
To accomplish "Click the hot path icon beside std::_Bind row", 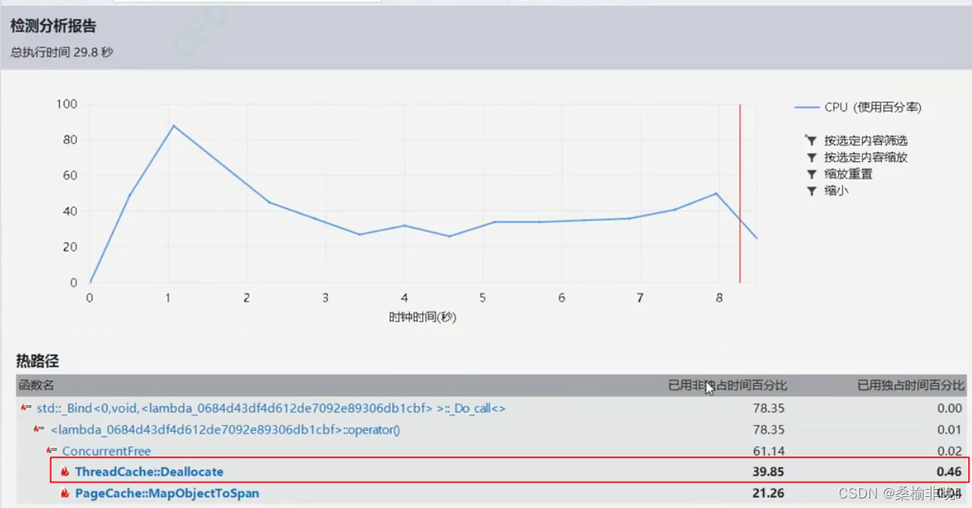I will 26,408.
